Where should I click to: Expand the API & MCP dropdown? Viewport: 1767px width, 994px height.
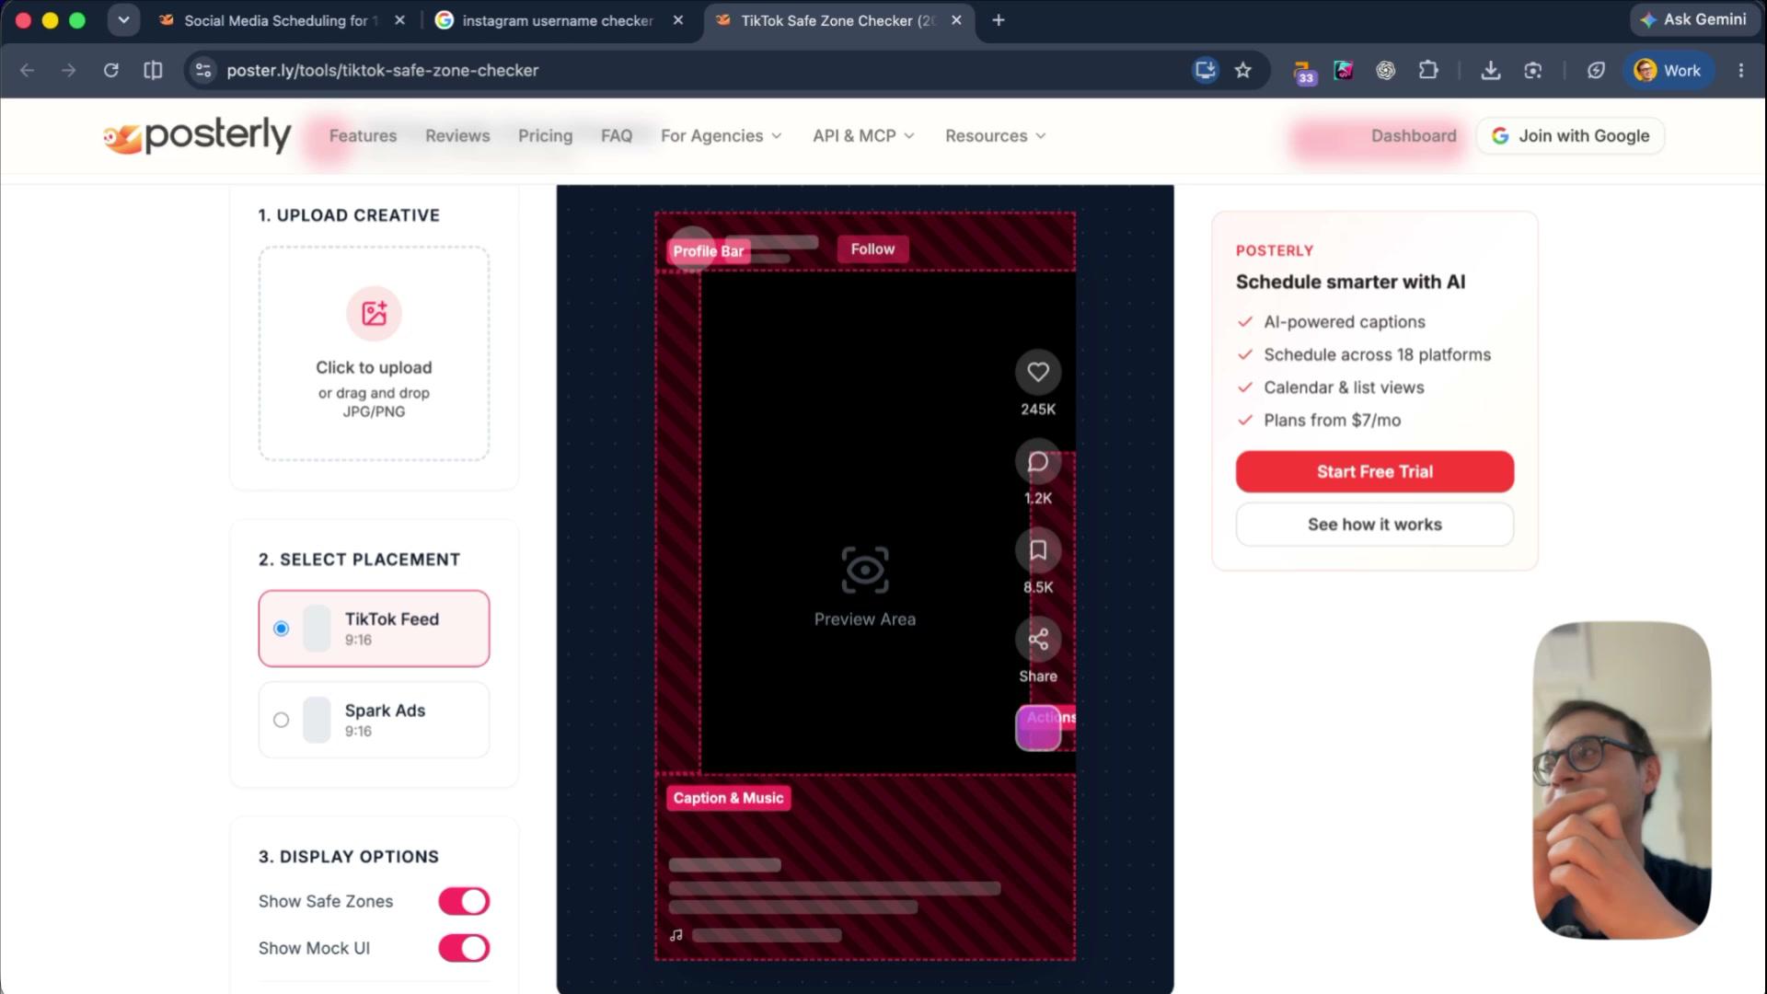coord(863,135)
